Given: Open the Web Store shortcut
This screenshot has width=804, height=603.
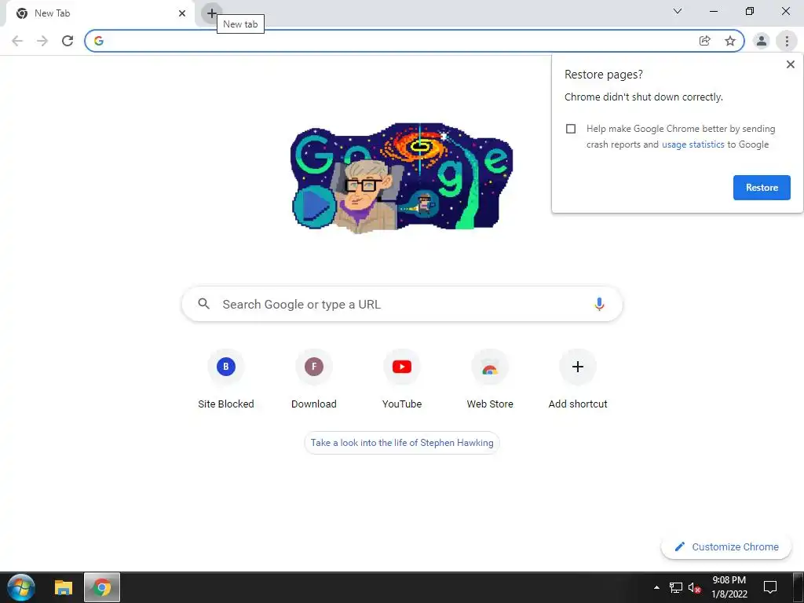Looking at the screenshot, I should coord(490,378).
